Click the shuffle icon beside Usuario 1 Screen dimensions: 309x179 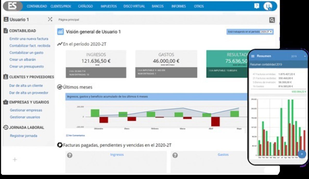[x=50, y=19]
